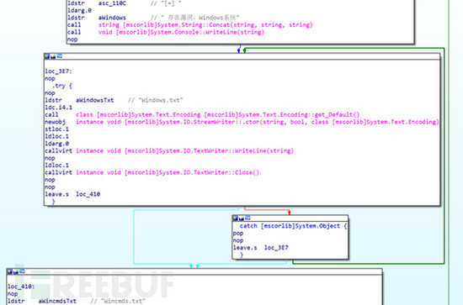
Task: Click edit-label icon on catch block
Action: click(242, 218)
